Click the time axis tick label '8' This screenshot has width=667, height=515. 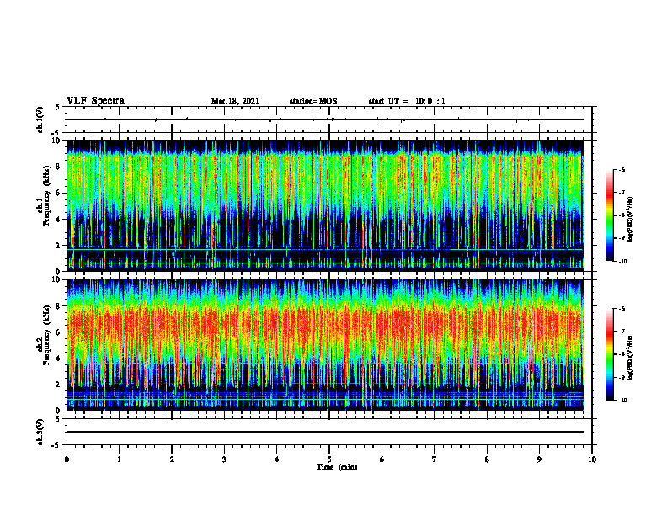(x=487, y=459)
